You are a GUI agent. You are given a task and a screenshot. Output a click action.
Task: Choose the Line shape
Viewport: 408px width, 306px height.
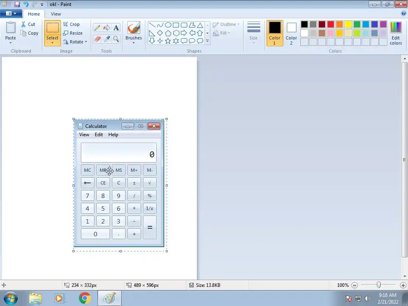[x=152, y=25]
